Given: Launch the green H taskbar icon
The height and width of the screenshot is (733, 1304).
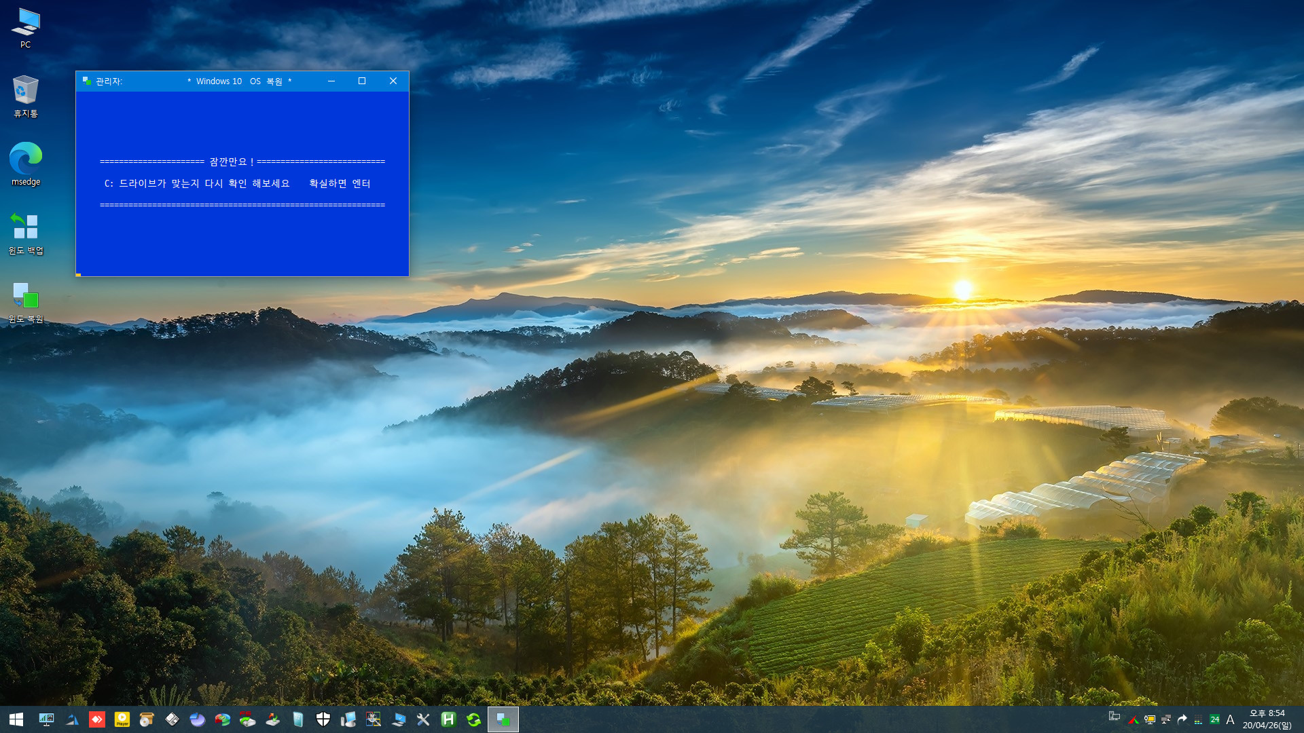Looking at the screenshot, I should coord(448,719).
